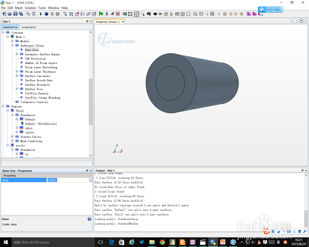
Task: Click the overlapping circles projection icon
Action: tap(166, 14)
